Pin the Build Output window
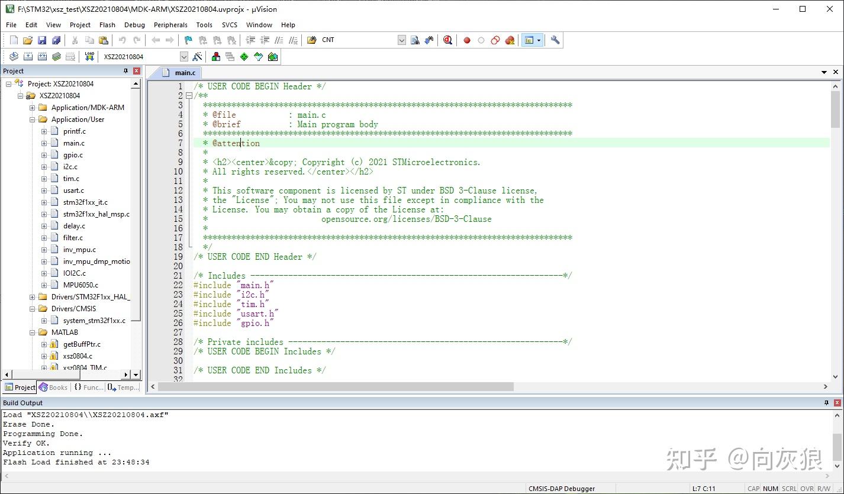This screenshot has width=844, height=494. coord(827,402)
